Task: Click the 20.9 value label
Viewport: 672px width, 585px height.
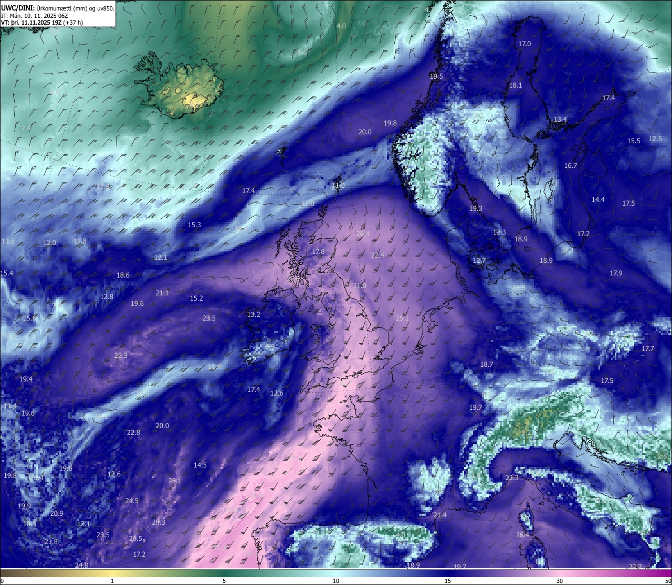Action: pos(57,513)
